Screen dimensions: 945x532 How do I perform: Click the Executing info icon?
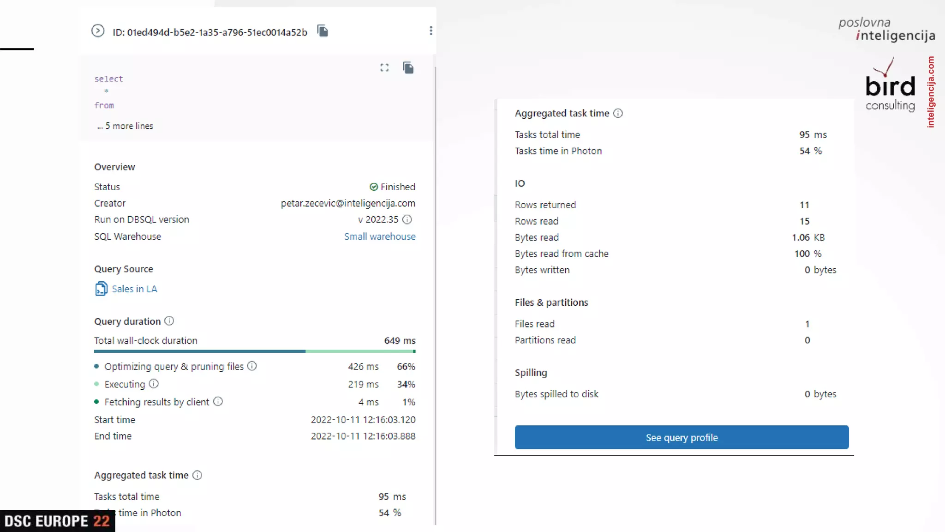click(x=154, y=384)
